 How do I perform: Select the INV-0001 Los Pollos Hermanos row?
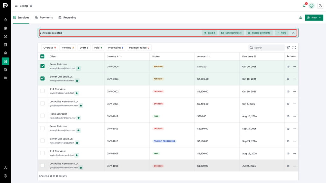click(x=42, y=103)
